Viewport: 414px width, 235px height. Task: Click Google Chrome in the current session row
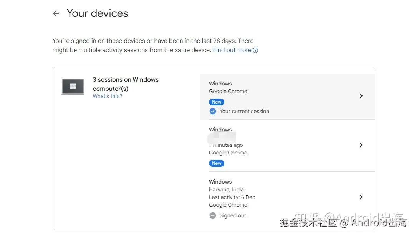(228, 91)
